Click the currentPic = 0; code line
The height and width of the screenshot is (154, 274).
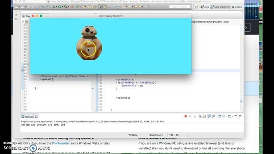tap(132, 86)
